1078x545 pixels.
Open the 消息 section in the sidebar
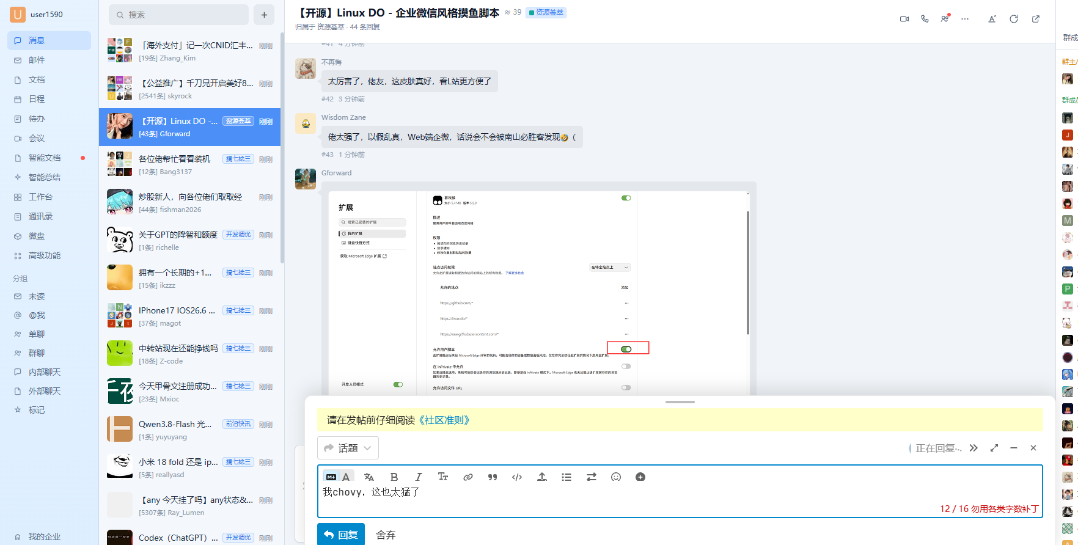(49, 40)
